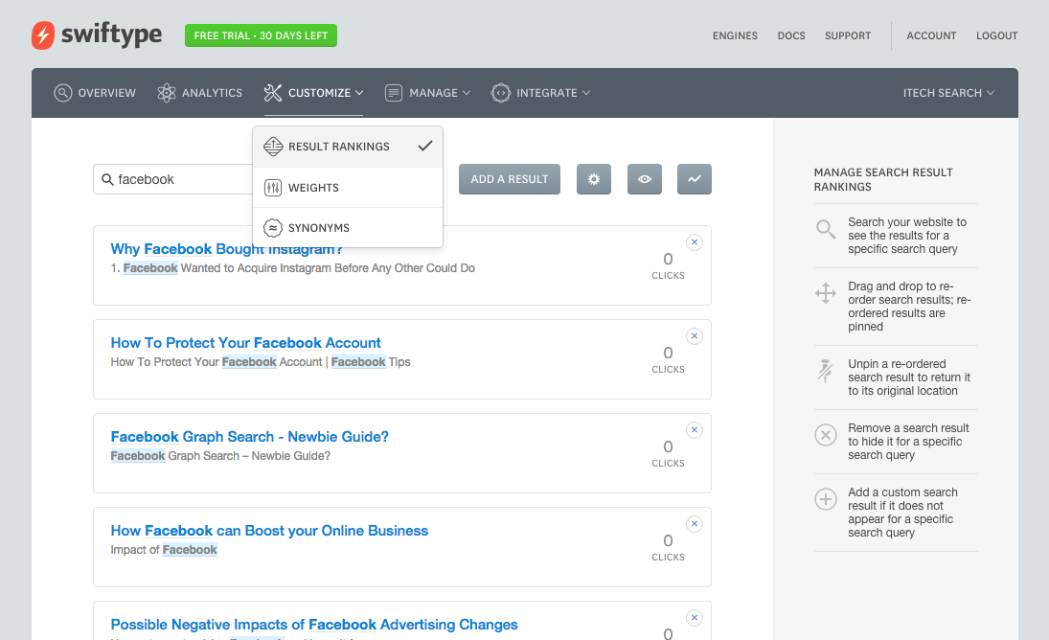Viewport: 1049px width, 640px height.
Task: Select Weights from the Customize menu
Action: (348, 188)
